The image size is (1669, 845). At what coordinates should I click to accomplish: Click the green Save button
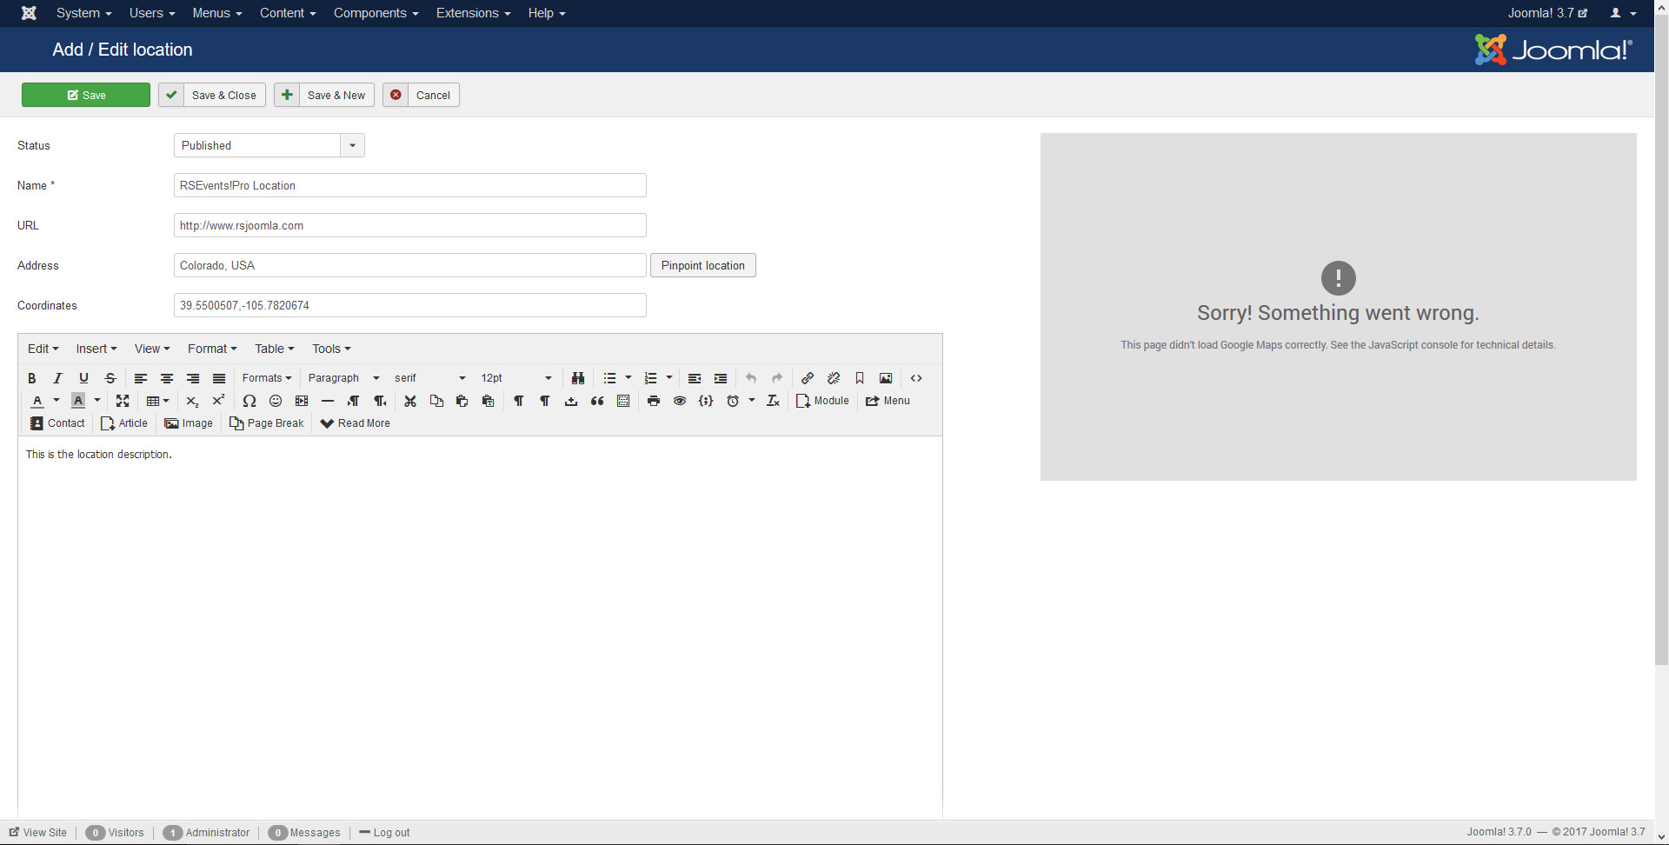pos(86,95)
